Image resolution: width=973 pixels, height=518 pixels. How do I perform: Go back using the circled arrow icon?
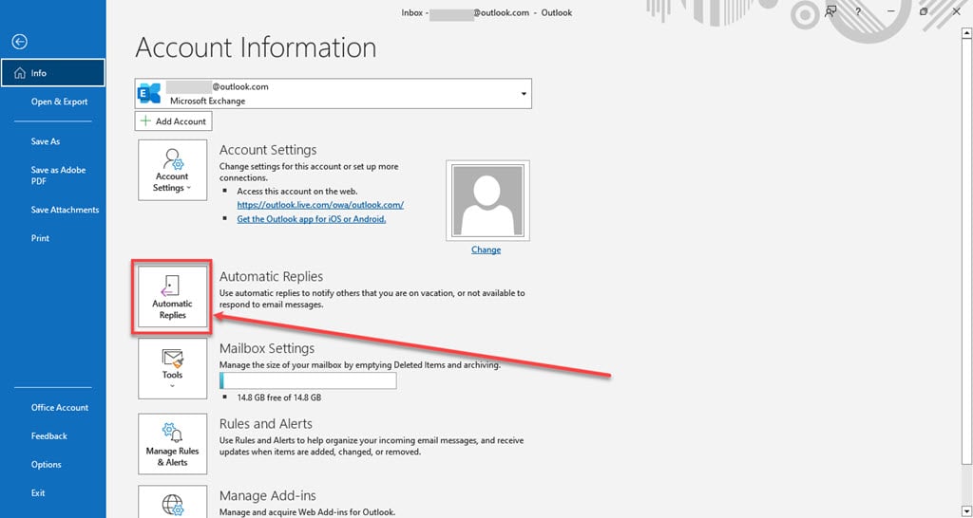point(20,42)
